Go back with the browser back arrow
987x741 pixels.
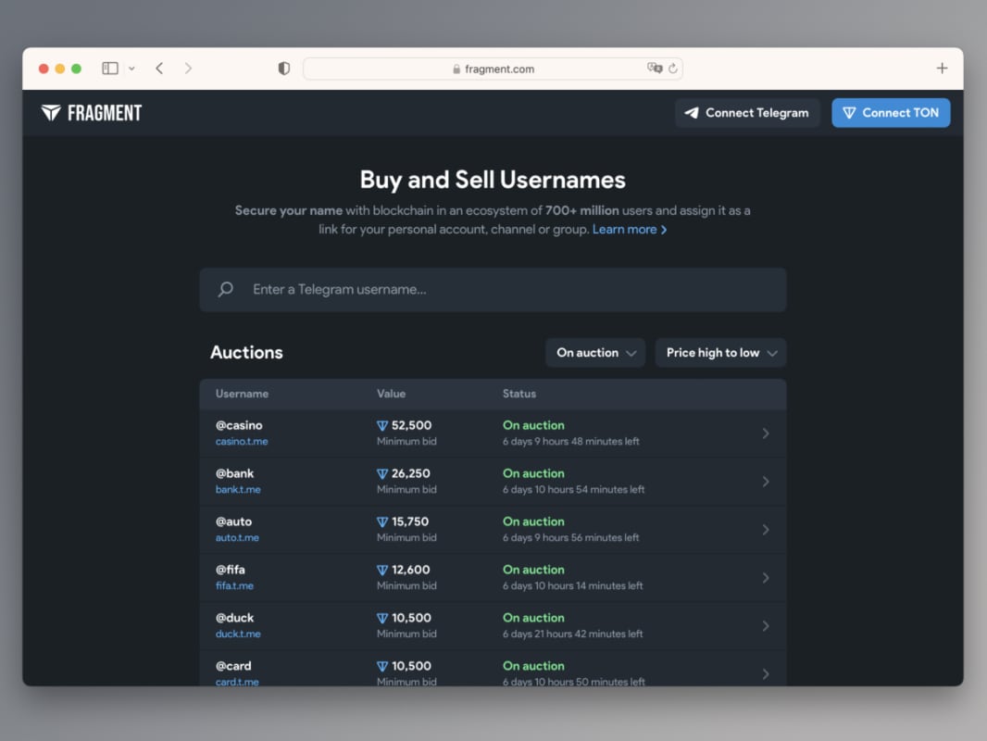pos(159,68)
